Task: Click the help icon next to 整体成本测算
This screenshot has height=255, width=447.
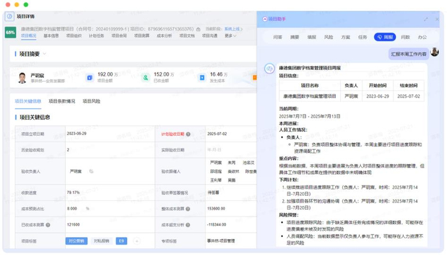Action: tap(189, 208)
